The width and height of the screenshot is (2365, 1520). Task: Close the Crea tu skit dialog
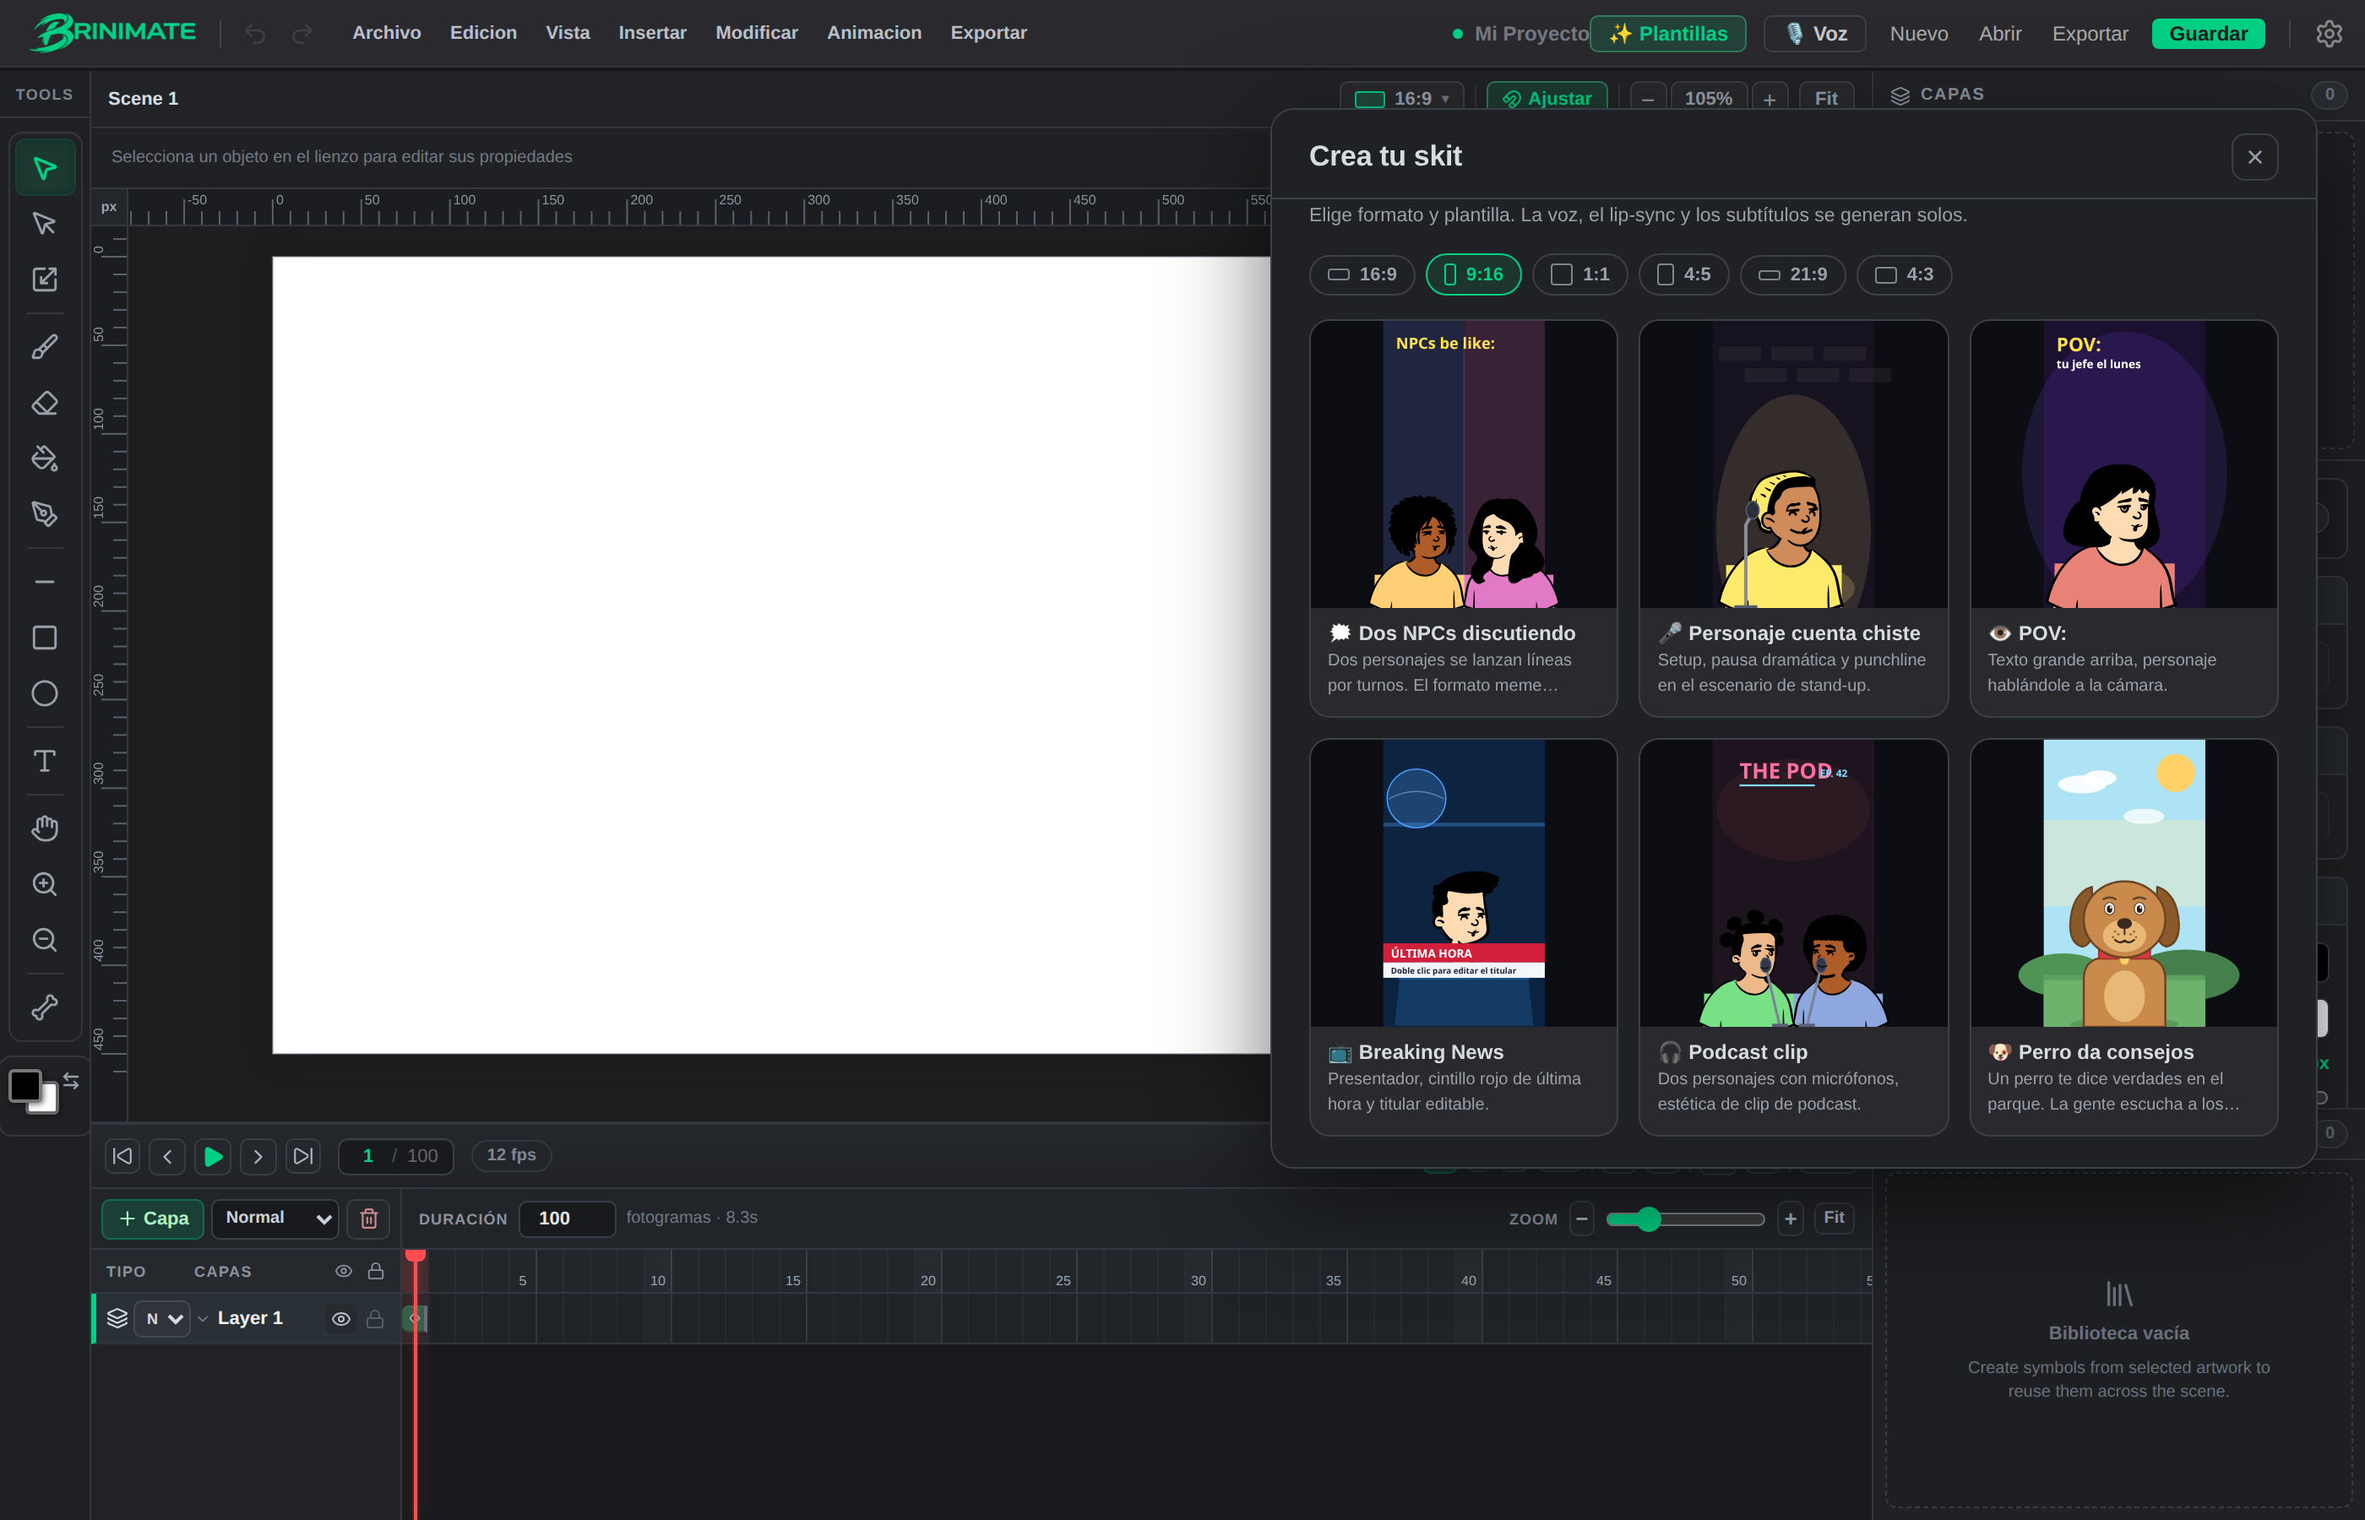click(2254, 157)
